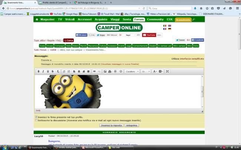Go to the Community menu

155,19
